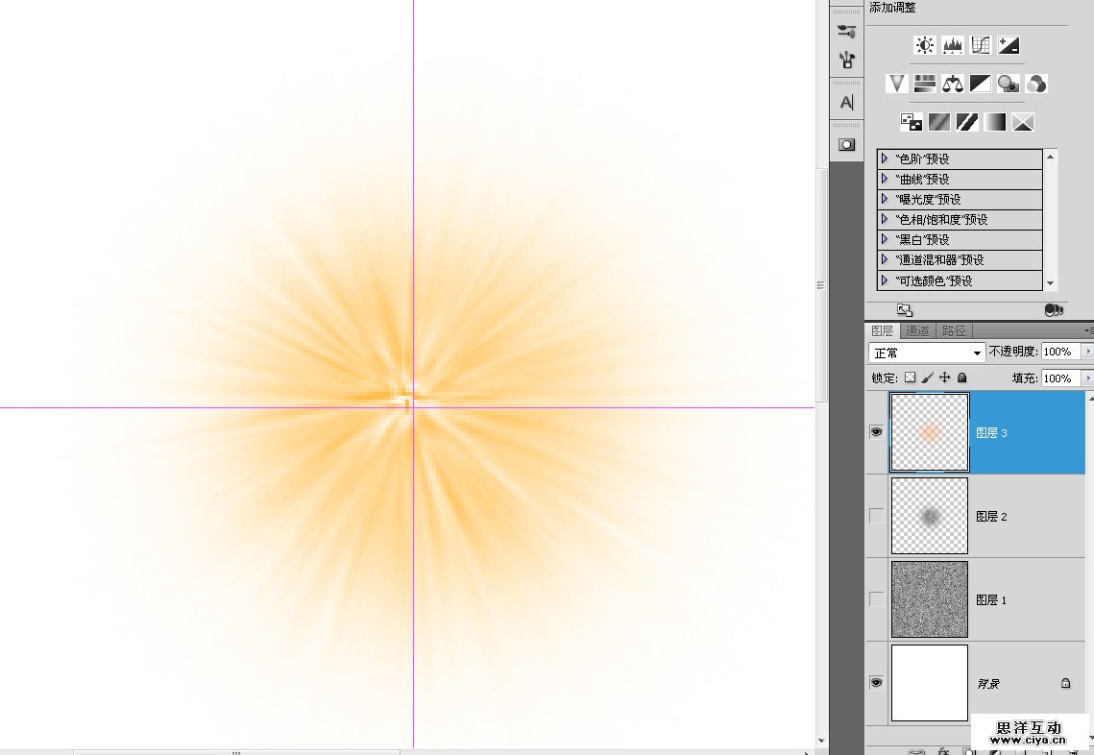Switch to the 路径 tab
Screen dimensions: 1094x755
click(953, 331)
